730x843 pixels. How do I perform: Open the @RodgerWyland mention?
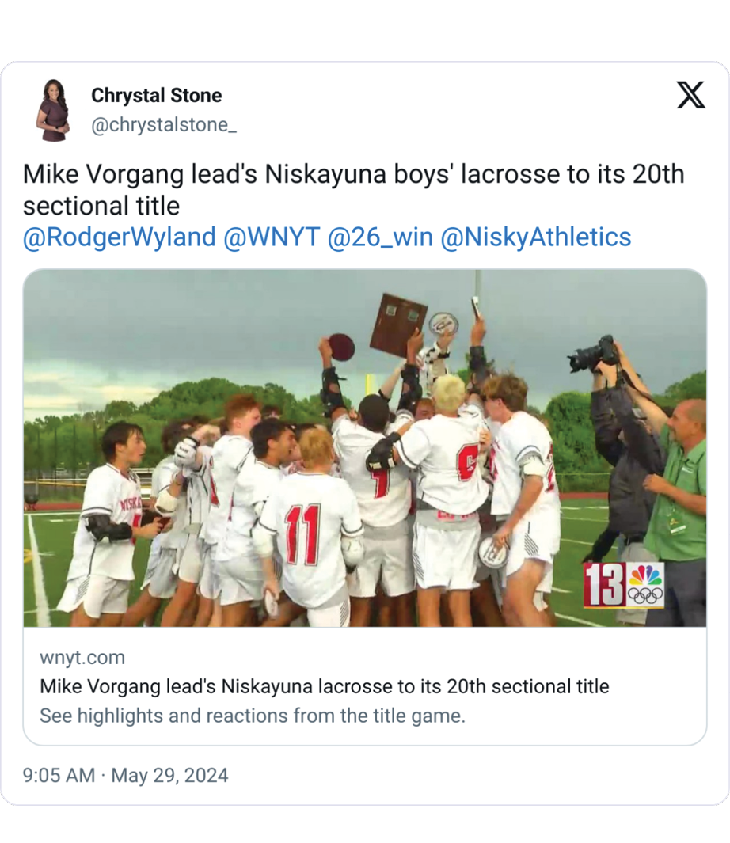(x=119, y=237)
